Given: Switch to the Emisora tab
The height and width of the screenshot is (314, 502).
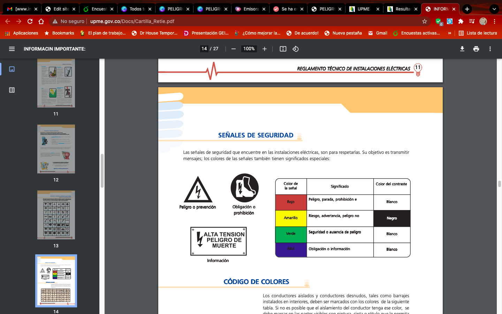Looking at the screenshot, I should click(250, 9).
